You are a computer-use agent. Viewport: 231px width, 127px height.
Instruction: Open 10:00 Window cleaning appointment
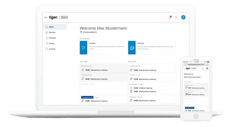[x=145, y=88]
